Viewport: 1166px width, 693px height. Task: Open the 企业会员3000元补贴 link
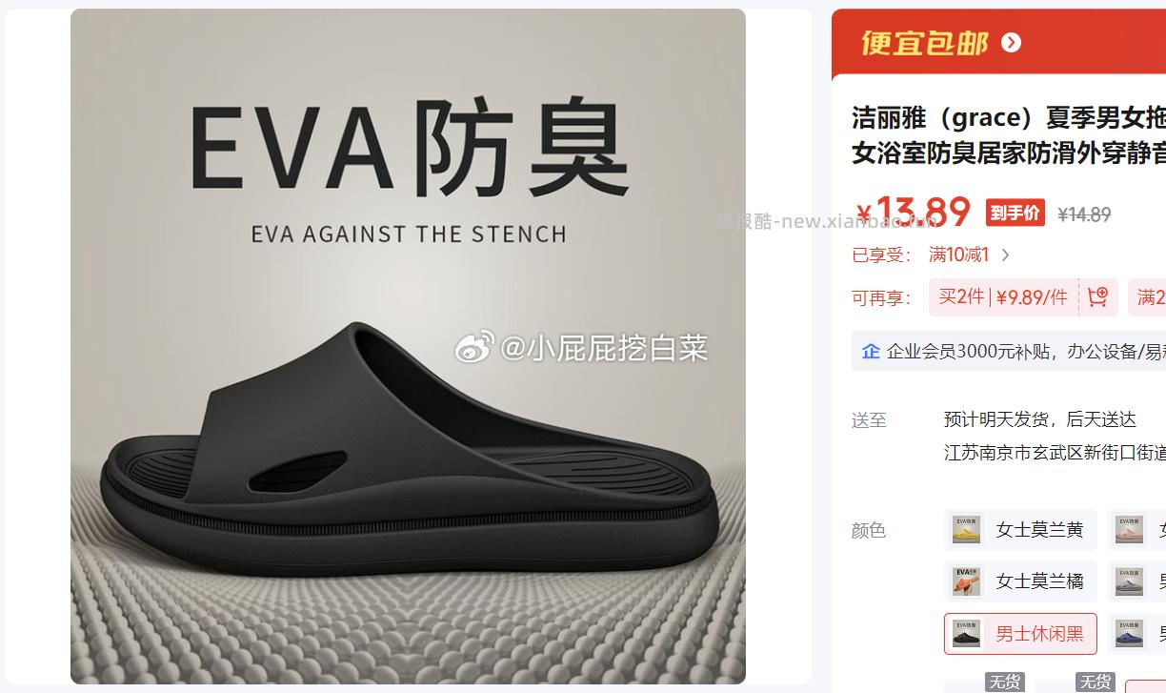(x=1024, y=351)
